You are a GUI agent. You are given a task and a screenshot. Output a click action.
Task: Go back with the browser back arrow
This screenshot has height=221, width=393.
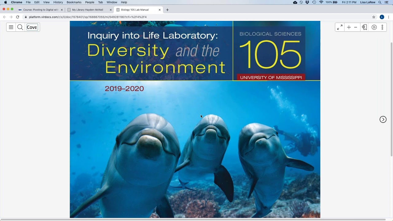[x=4, y=17]
